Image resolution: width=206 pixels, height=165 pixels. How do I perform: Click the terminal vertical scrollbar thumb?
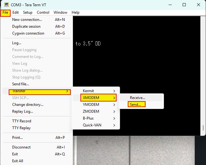click(x=203, y=128)
